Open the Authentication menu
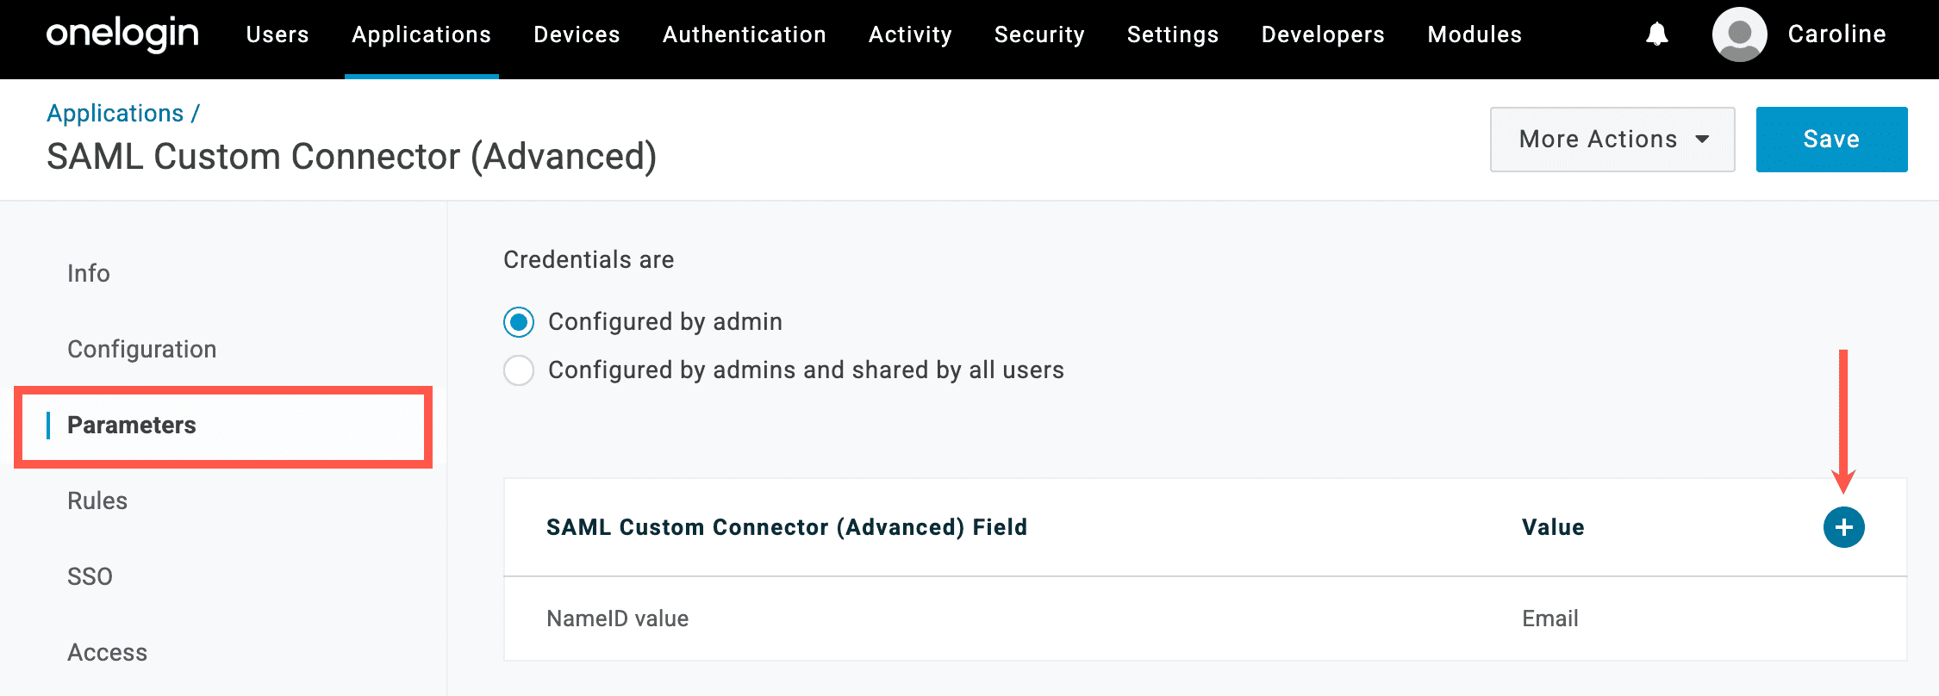 [744, 34]
